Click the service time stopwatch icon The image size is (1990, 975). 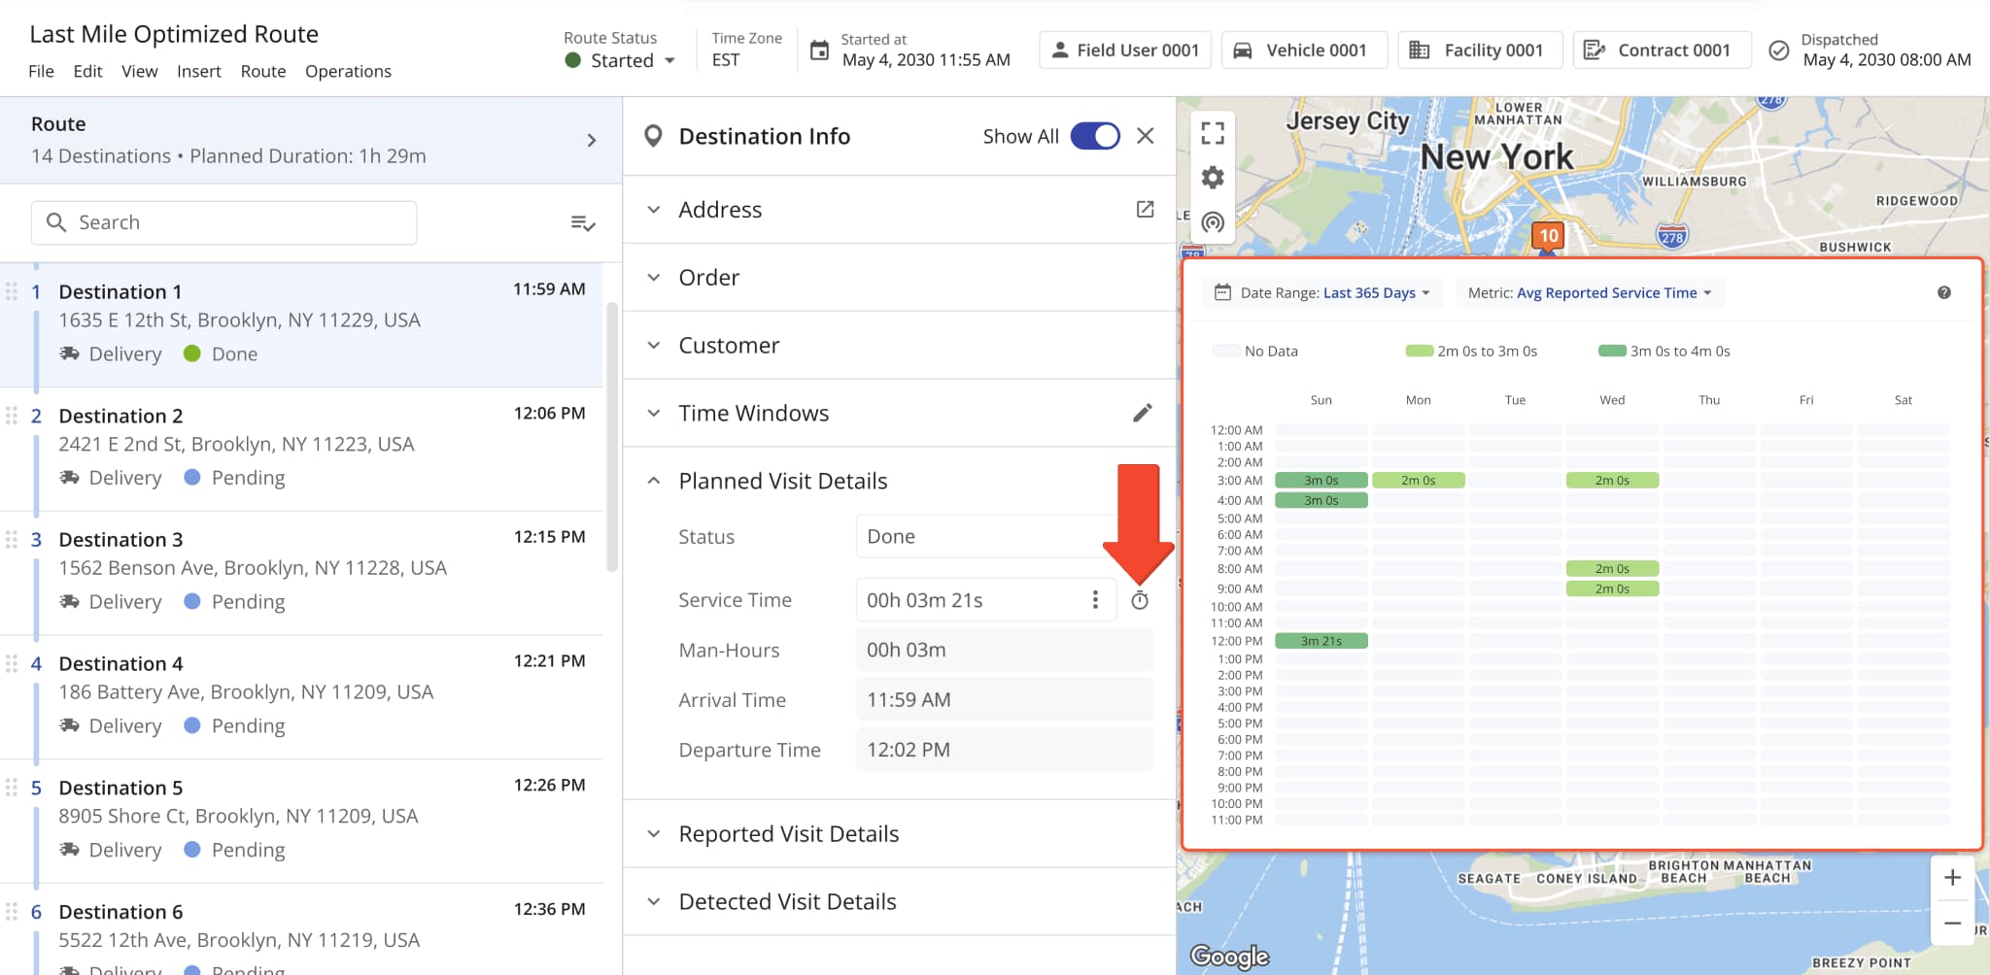click(x=1140, y=601)
